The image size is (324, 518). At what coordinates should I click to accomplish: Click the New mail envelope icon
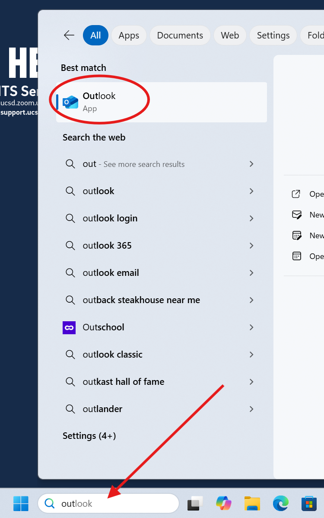tap(297, 215)
